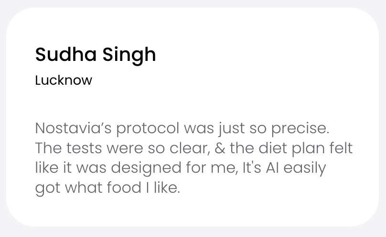Click the word "easily" in the testimonial

coord(304,168)
